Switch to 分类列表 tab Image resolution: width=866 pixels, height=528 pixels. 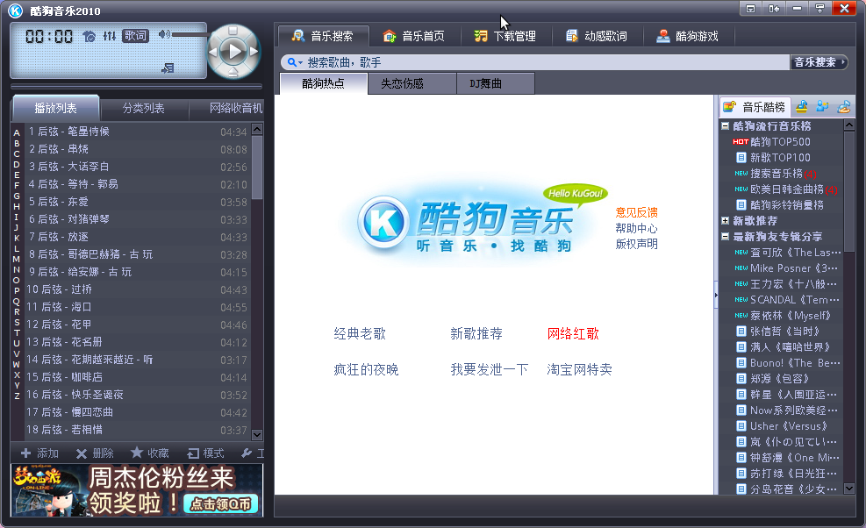[x=144, y=108]
